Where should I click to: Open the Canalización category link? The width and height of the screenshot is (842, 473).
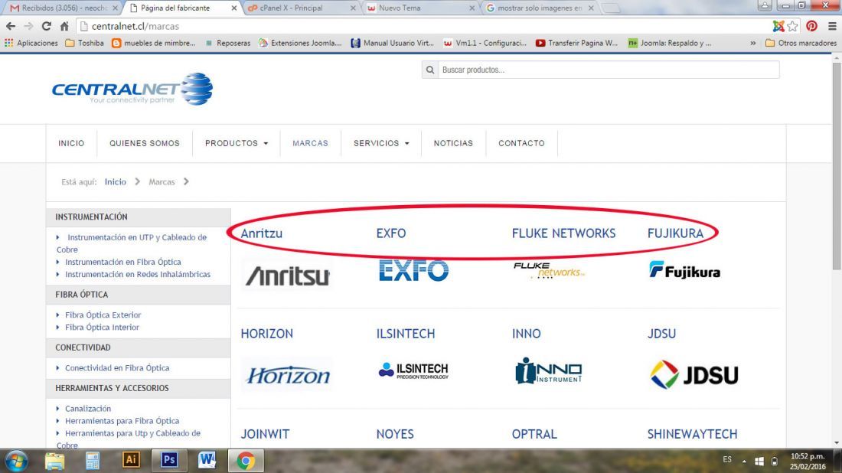coord(88,409)
